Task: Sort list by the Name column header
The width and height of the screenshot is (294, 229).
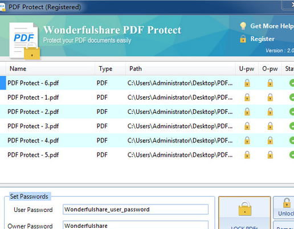Action: pyautogui.click(x=50, y=68)
